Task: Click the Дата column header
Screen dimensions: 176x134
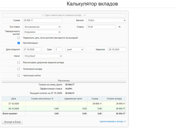Action: pyautogui.click(x=14, y=99)
